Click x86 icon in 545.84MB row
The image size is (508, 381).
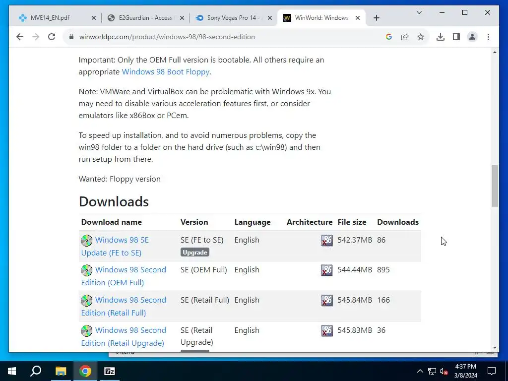327,300
